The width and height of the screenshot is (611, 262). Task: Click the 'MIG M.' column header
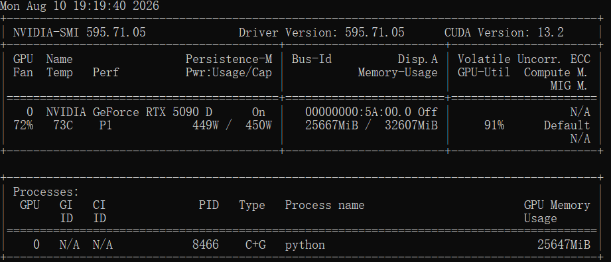coord(569,86)
